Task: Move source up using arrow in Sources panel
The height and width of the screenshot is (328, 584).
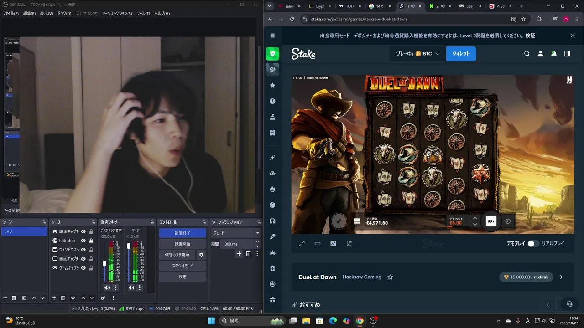Action: pyautogui.click(x=83, y=298)
